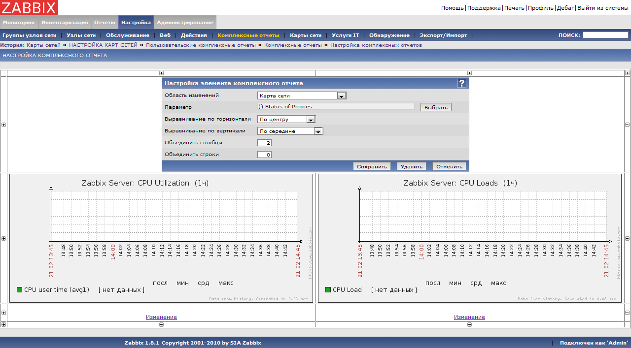Image resolution: width=631 pixels, height=348 pixels.
Task: Click the CPU Loads graph
Action: pyautogui.click(x=469, y=238)
